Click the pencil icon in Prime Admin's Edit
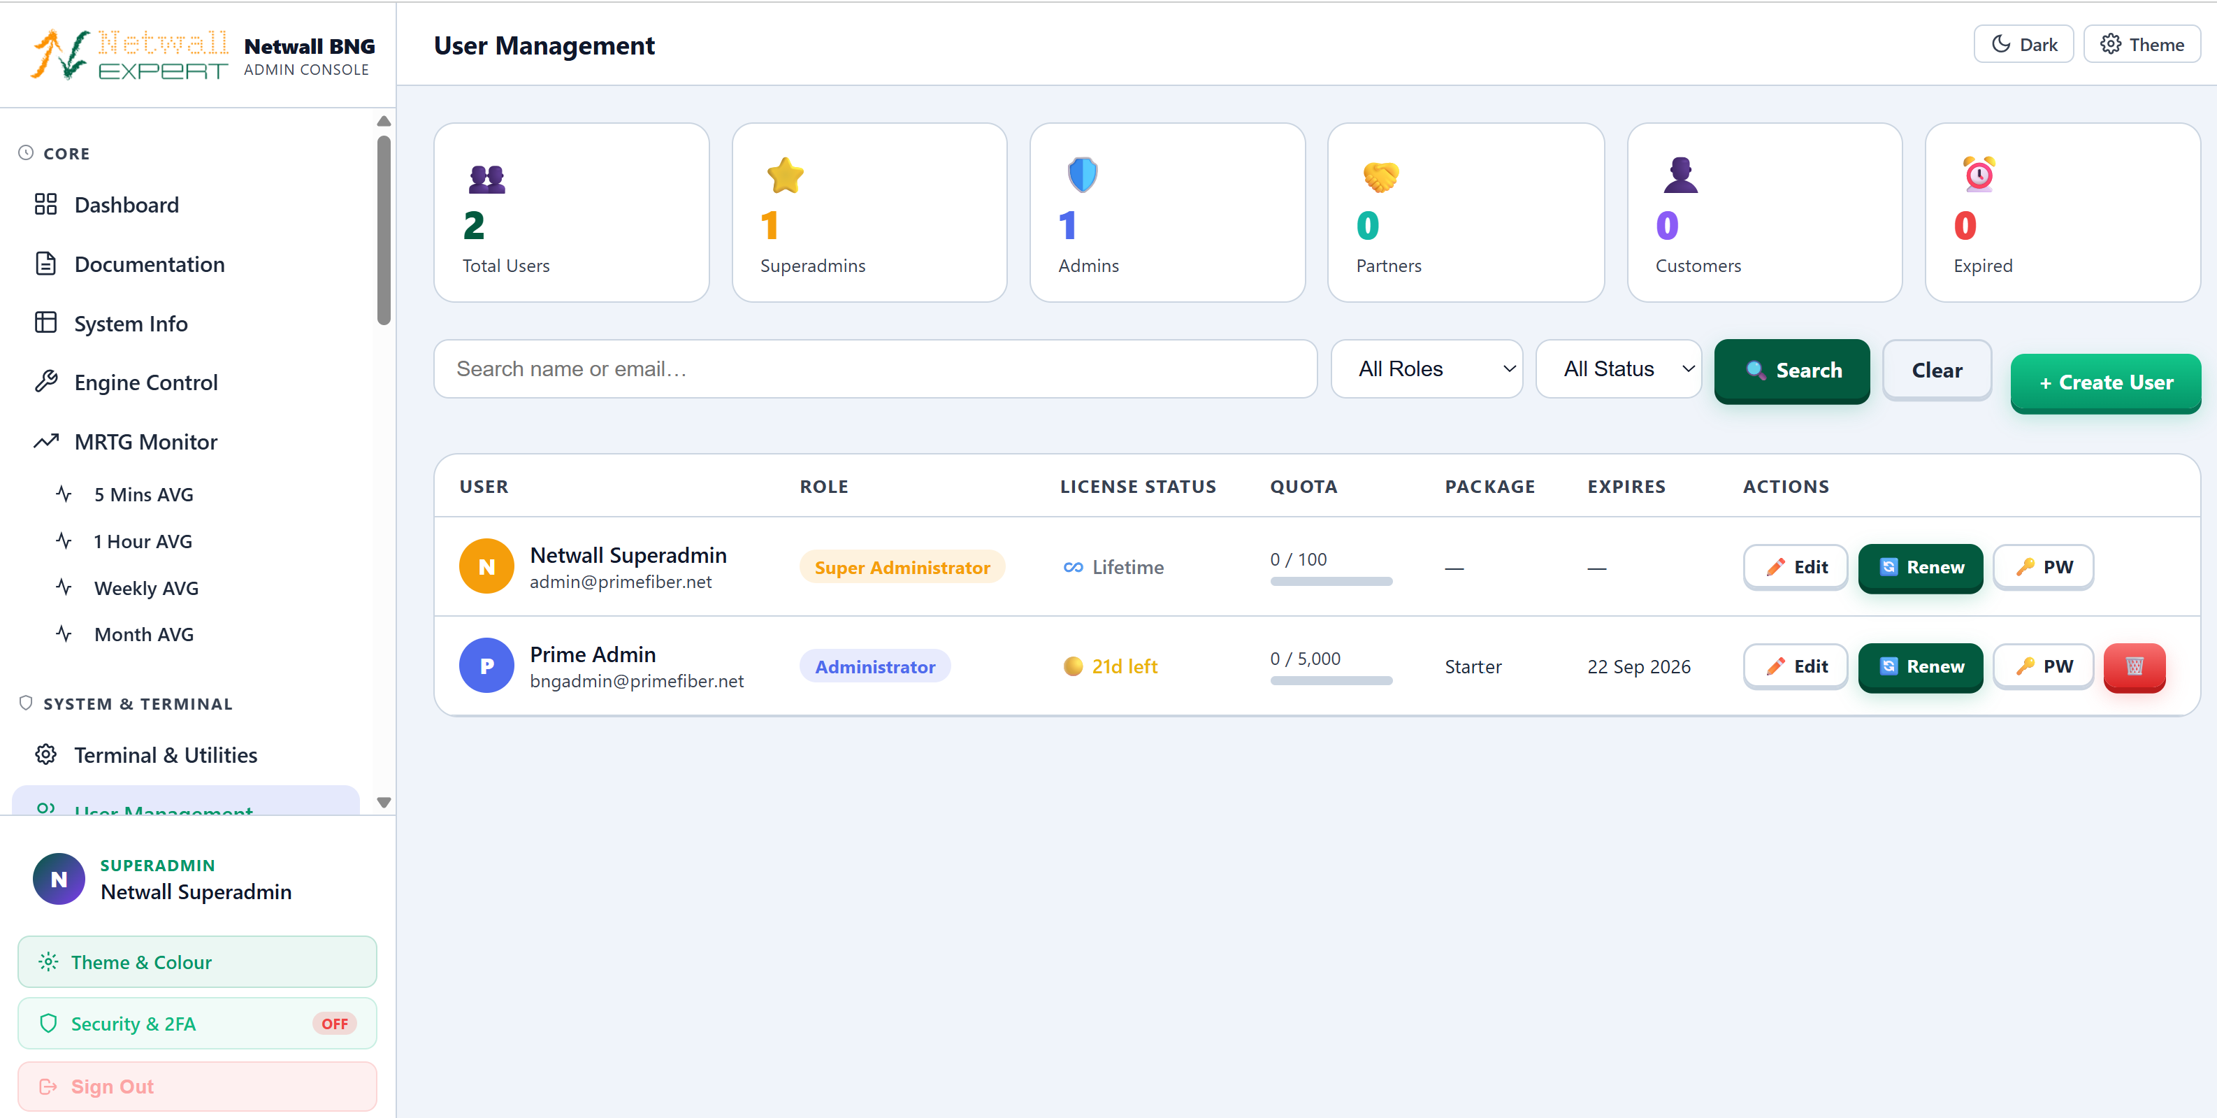Screen dimensions: 2217x1118 pos(1775,666)
